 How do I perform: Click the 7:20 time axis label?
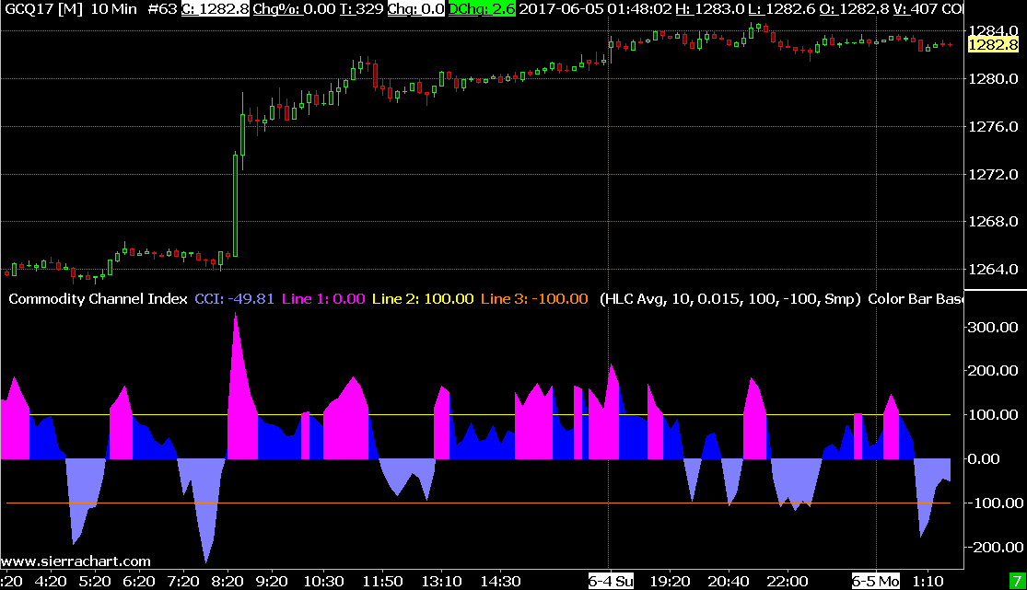[x=183, y=582]
